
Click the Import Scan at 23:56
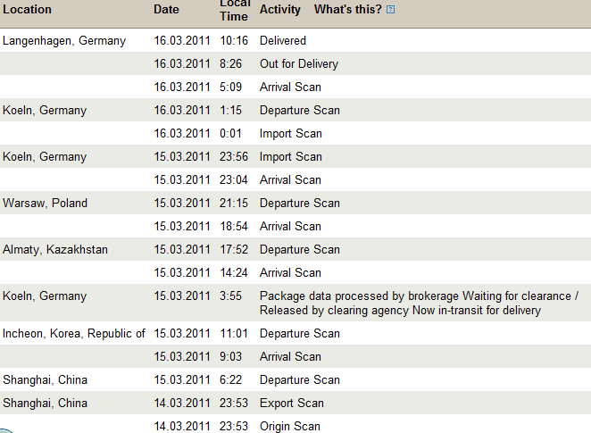[291, 157]
